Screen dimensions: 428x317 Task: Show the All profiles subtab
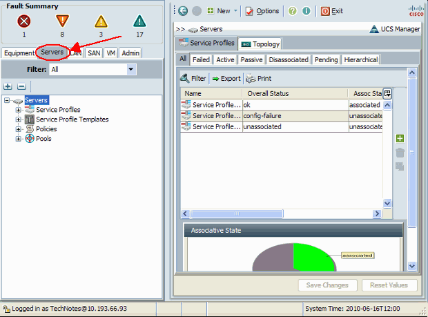[x=183, y=59]
